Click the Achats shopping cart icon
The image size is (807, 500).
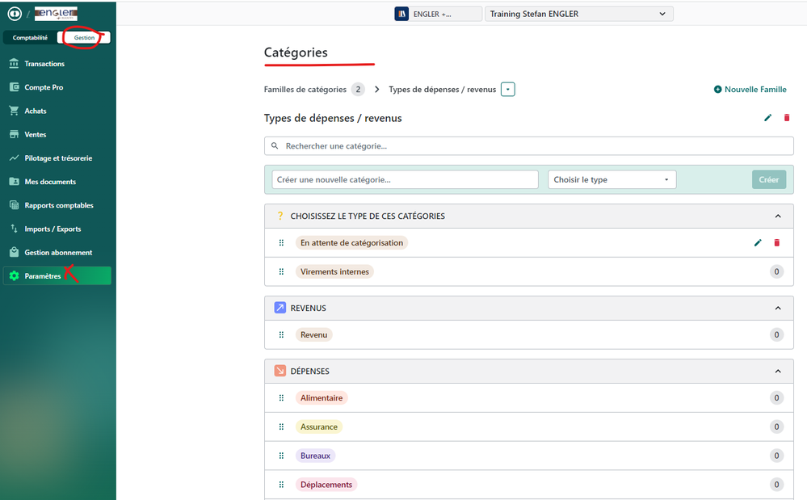(14, 111)
